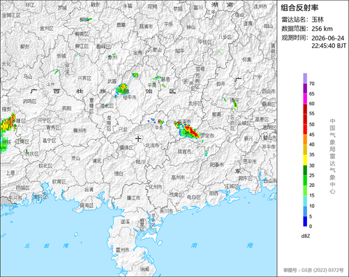Click the 廉江市 map label

click(x=133, y=198)
